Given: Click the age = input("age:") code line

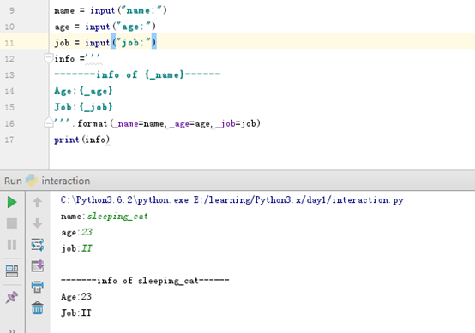Looking at the screenshot, I should [105, 27].
